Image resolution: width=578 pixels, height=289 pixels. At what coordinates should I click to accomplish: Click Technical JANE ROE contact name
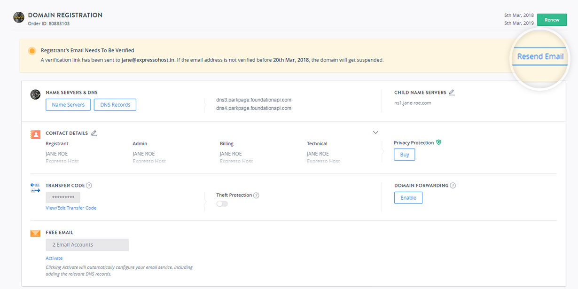point(318,154)
